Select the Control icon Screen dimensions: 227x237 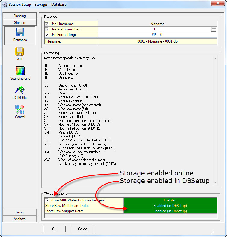(x=20, y=110)
